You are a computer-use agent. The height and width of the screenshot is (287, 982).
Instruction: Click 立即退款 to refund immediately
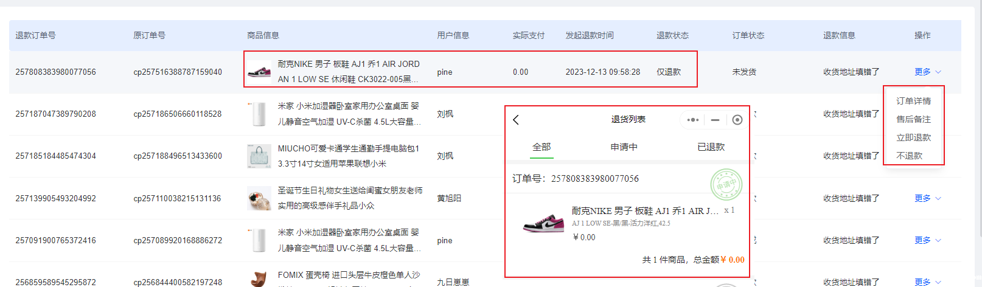[913, 137]
